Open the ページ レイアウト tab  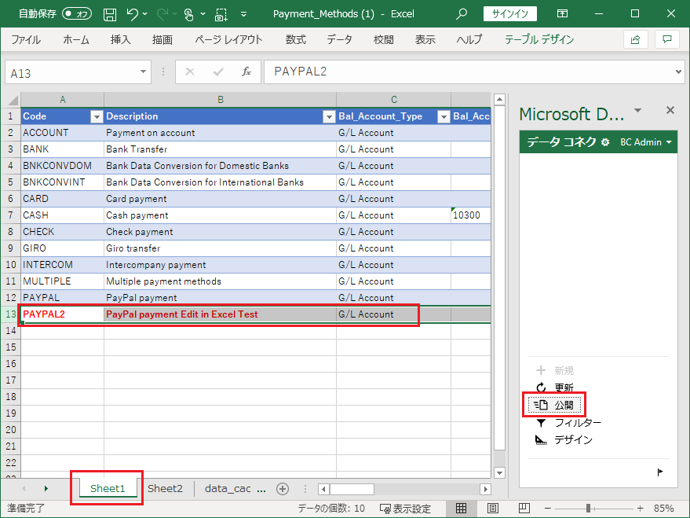[x=228, y=39]
